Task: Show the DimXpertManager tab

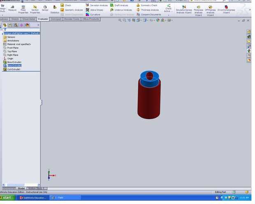Action: (x=21, y=25)
